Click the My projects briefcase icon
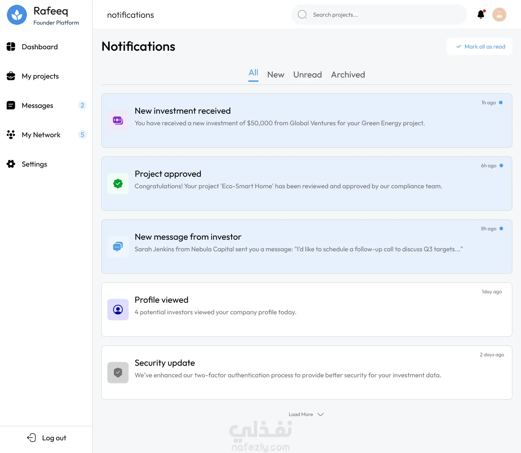Screen dimensions: 521x453 tap(11, 76)
